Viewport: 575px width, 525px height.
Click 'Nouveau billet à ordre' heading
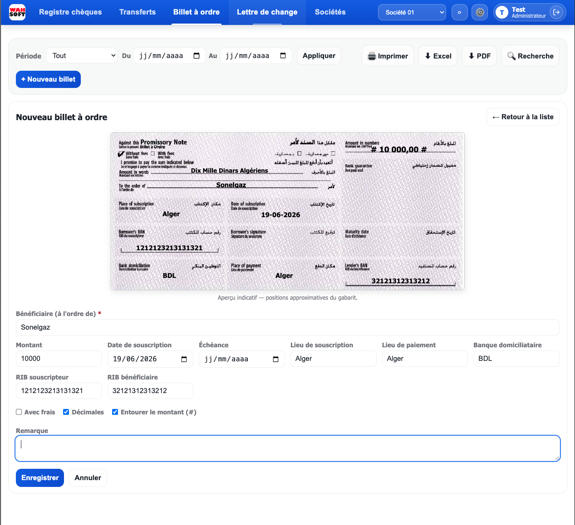pos(62,117)
